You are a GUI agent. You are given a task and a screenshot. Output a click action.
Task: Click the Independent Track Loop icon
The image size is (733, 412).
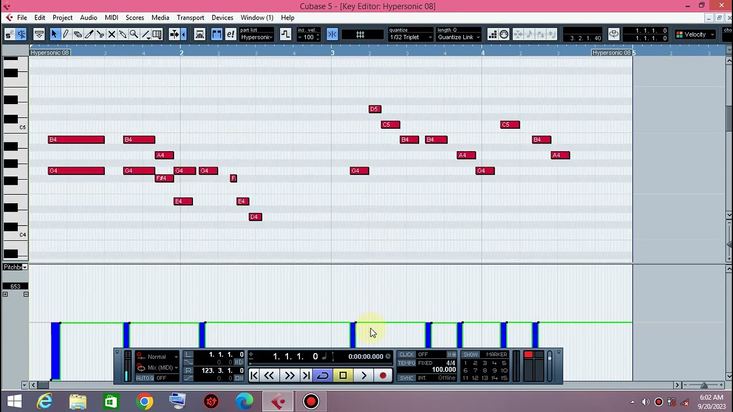pos(613,34)
